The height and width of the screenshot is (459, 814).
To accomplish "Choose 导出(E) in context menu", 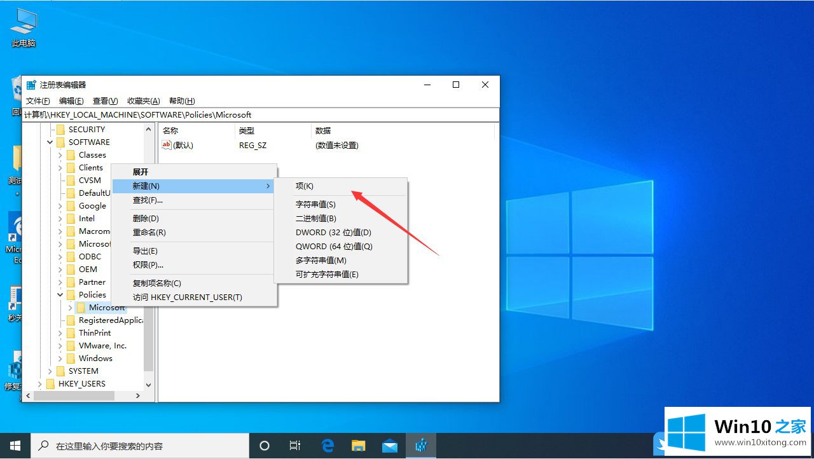I will click(x=195, y=251).
